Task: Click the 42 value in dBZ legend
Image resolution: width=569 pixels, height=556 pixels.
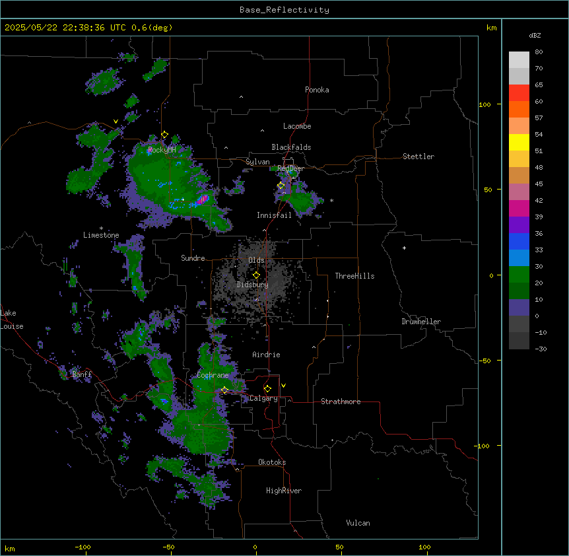Action: click(539, 200)
